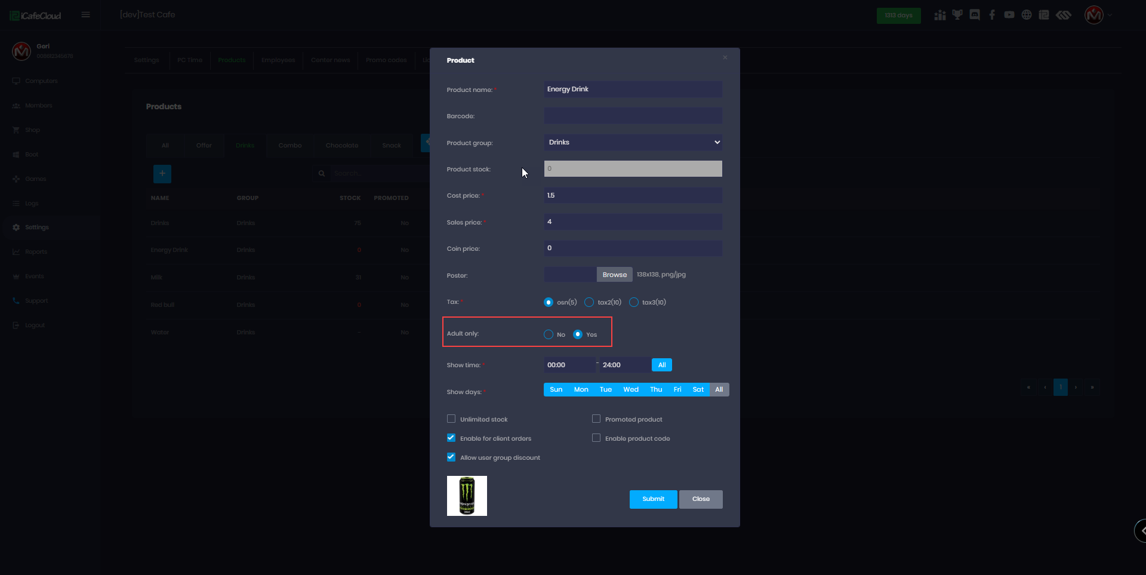This screenshot has height=575, width=1146.
Task: Open the Events crown icon in sidebar
Action: pos(16,276)
